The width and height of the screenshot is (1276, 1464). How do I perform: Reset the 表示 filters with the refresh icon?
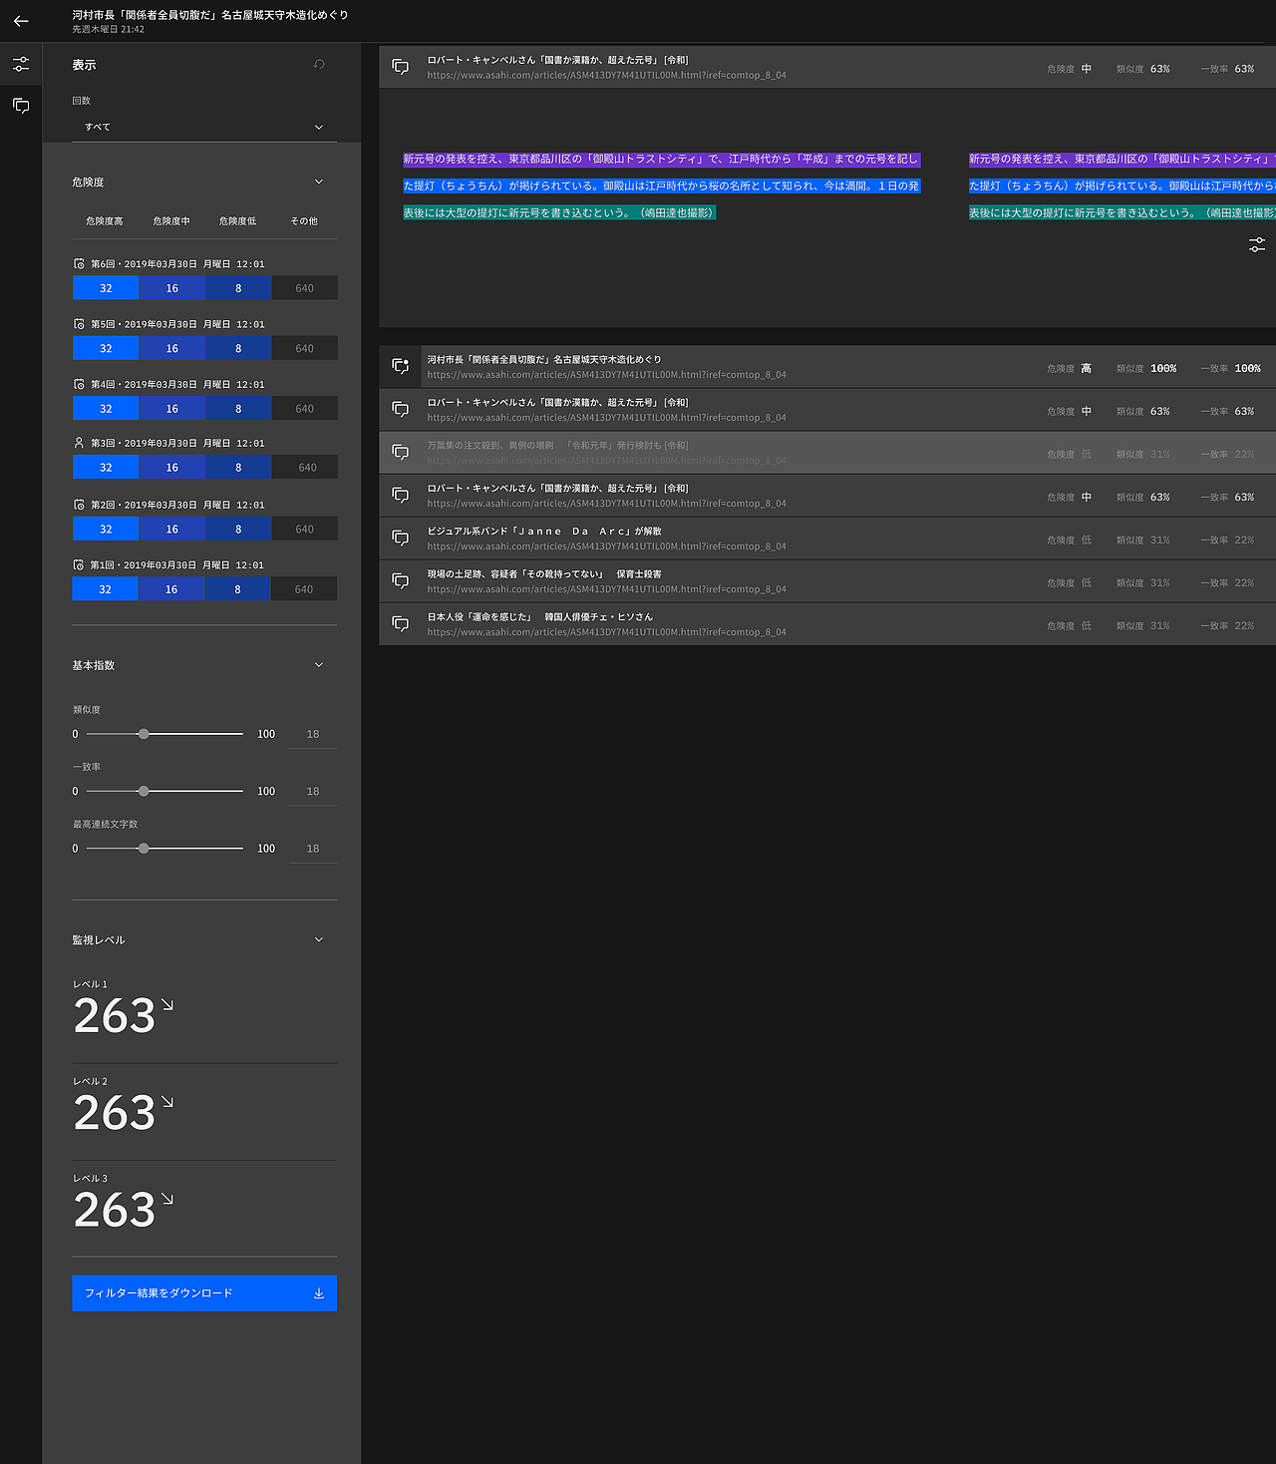319,64
